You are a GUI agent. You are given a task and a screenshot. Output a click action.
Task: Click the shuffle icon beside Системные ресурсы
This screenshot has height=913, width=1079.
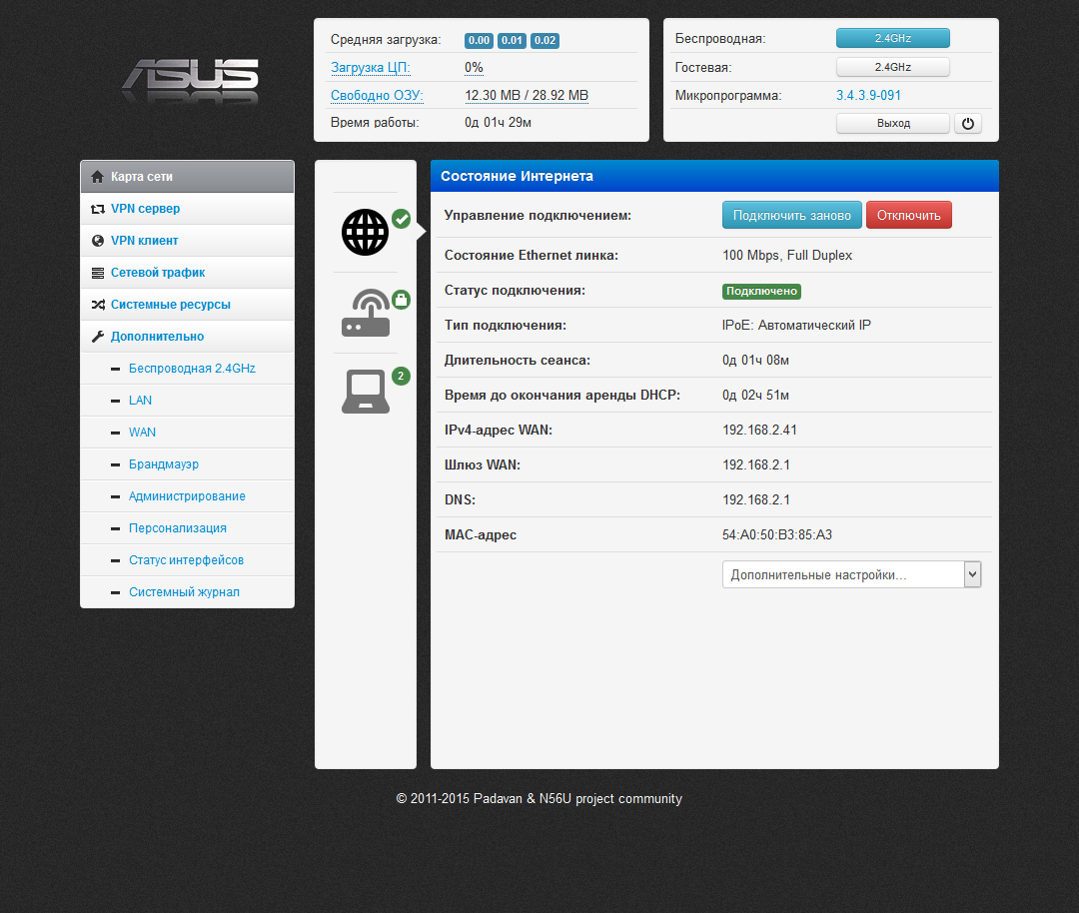click(x=98, y=304)
